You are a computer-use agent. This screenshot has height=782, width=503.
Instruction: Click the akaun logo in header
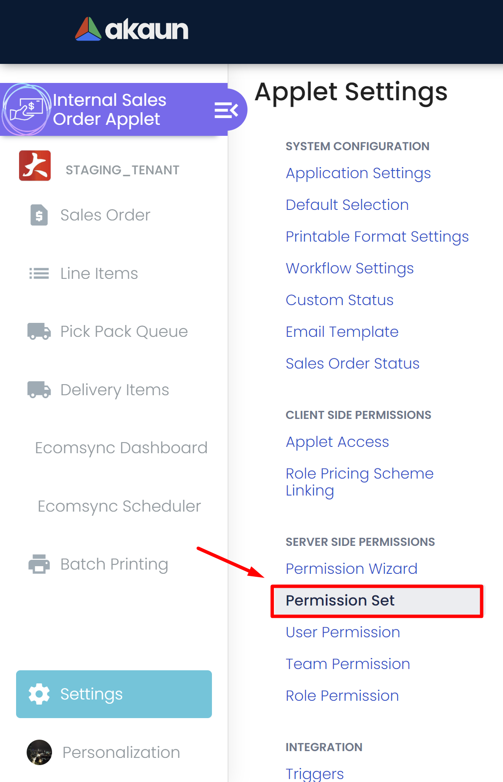pos(132,29)
